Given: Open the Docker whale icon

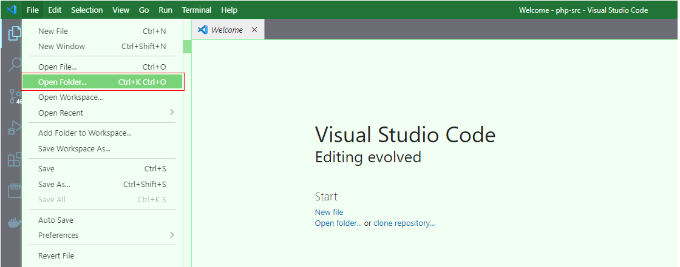Looking at the screenshot, I should click(x=15, y=223).
